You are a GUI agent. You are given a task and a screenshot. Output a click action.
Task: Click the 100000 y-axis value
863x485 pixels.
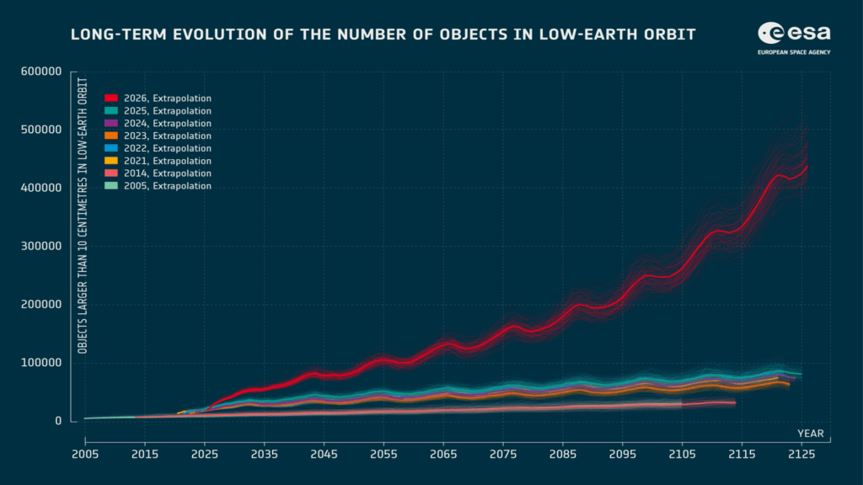click(x=41, y=363)
